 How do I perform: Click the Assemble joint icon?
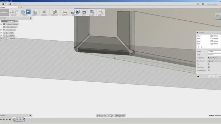pos(45,12)
